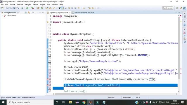The height and width of the screenshot is (105, 187).
Task: Click the green Run toolbar button
Action: coord(27,8)
